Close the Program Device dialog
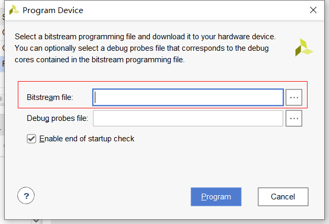Image resolution: width=329 pixels, height=224 pixels. (x=313, y=10)
